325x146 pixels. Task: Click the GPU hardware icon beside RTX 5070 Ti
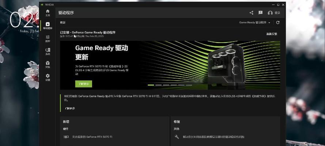66,137
